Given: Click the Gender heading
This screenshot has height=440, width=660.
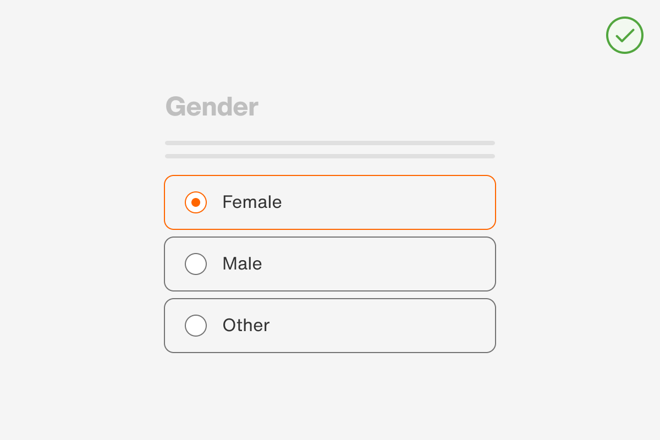Looking at the screenshot, I should click(x=211, y=107).
